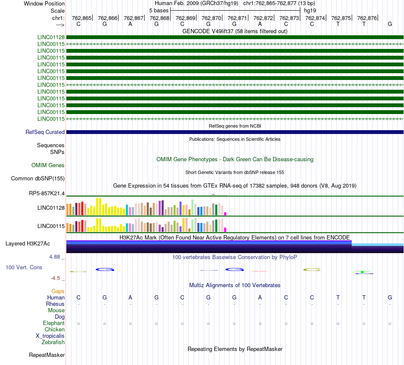Click the LINC00115 GTEx expression label
The width and height of the screenshot is (404, 365).
tap(51, 226)
